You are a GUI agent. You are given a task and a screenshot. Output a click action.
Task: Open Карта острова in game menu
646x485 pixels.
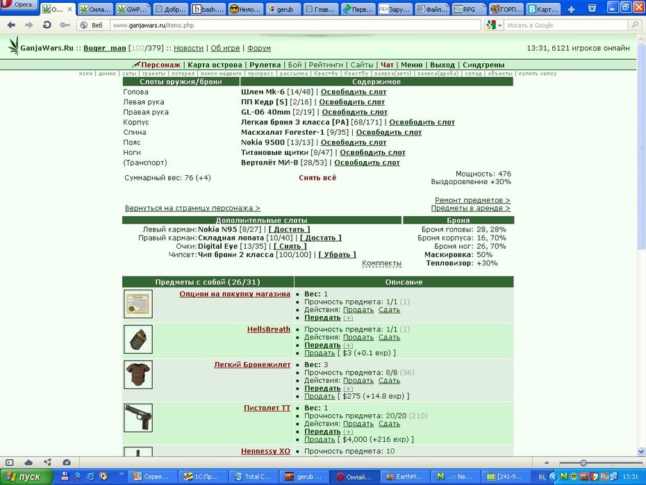(x=215, y=65)
